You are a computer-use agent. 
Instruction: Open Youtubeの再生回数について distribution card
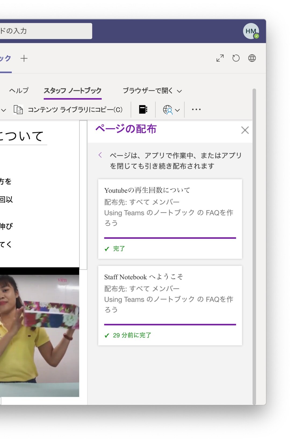[x=170, y=219]
